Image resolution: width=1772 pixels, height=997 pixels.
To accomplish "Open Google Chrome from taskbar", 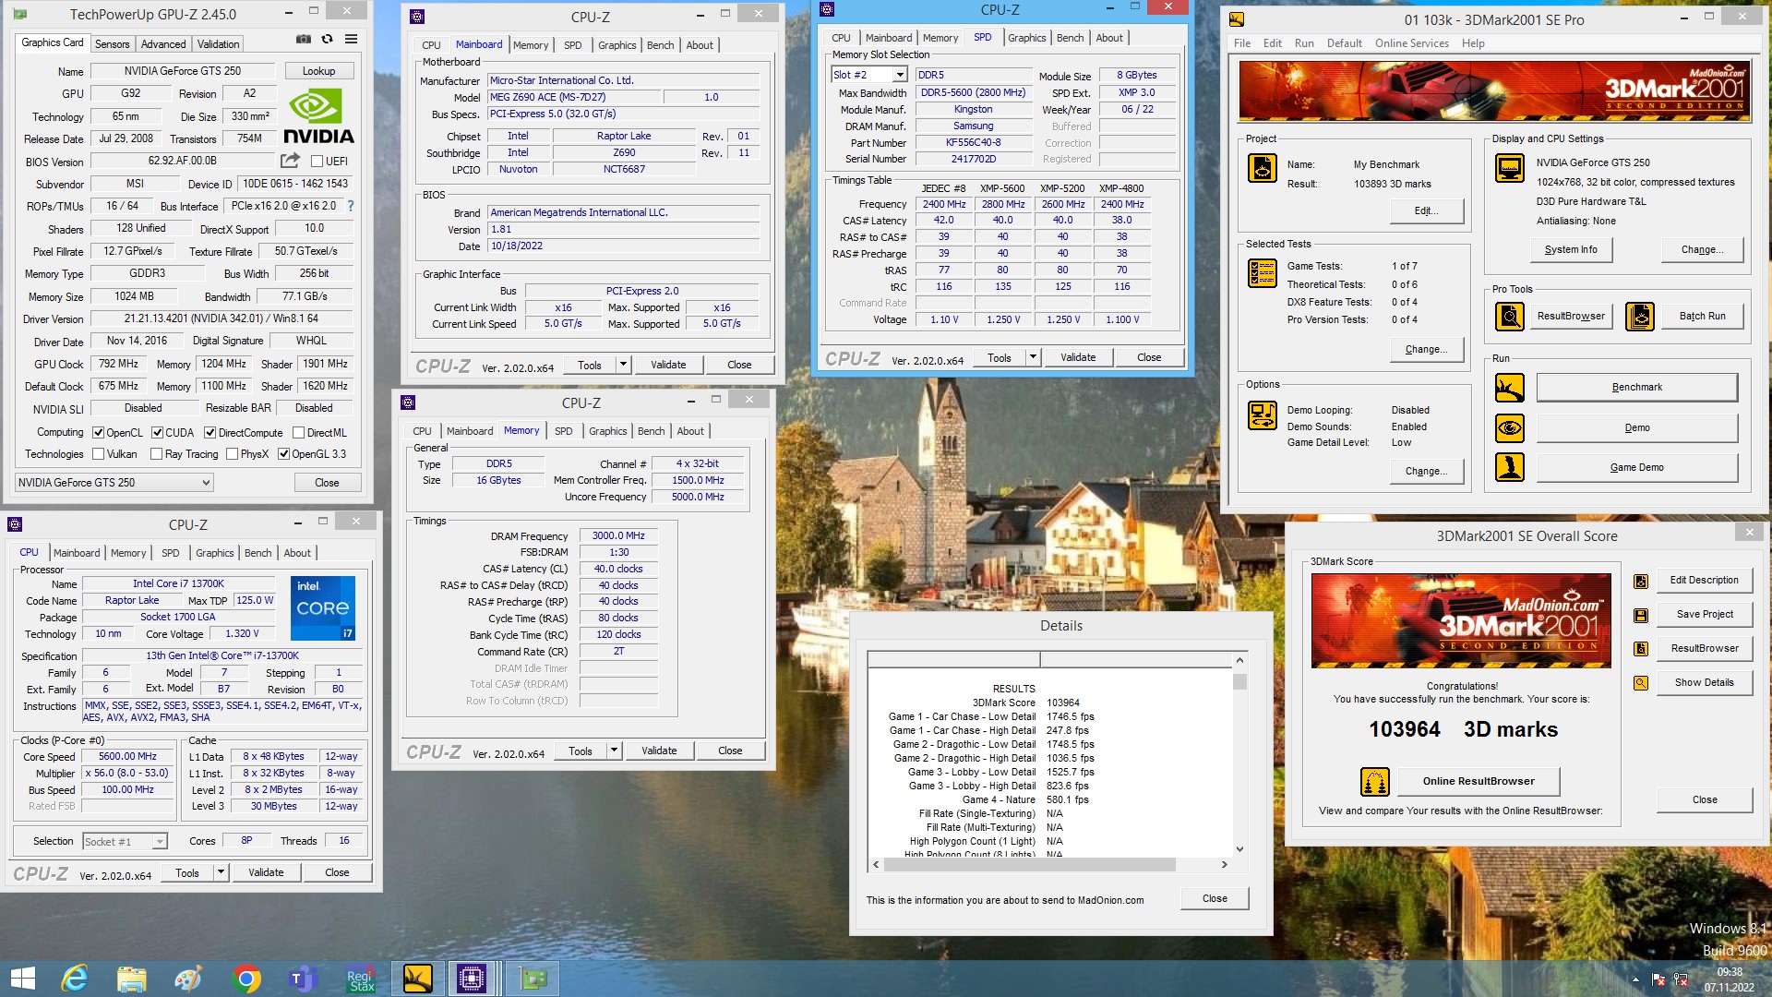I will coord(245,979).
